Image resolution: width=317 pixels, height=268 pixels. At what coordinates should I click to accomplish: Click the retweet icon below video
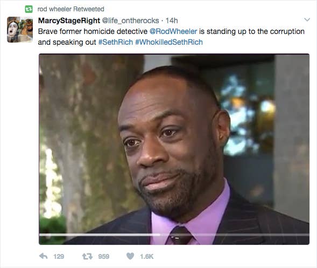[87, 257]
